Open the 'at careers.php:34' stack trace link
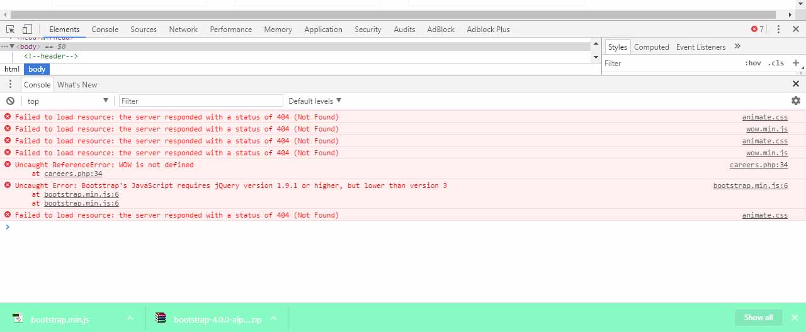The height and width of the screenshot is (332, 806). (x=73, y=174)
